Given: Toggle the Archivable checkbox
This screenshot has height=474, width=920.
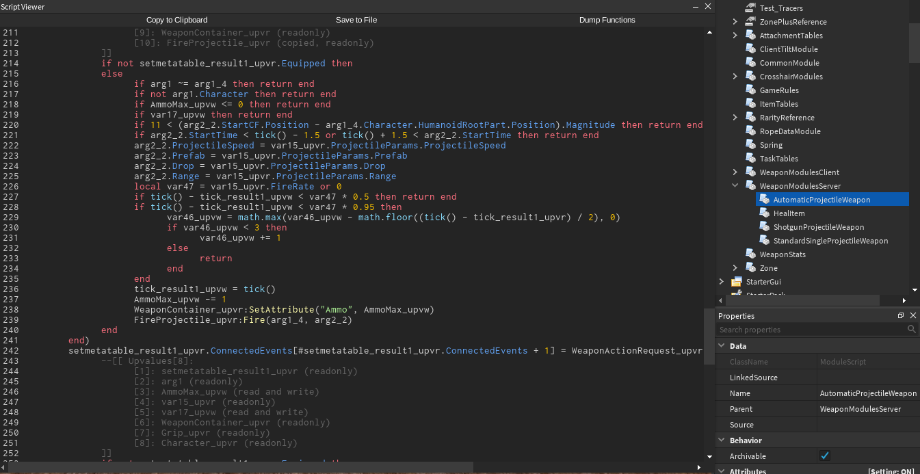Looking at the screenshot, I should pyautogui.click(x=825, y=456).
